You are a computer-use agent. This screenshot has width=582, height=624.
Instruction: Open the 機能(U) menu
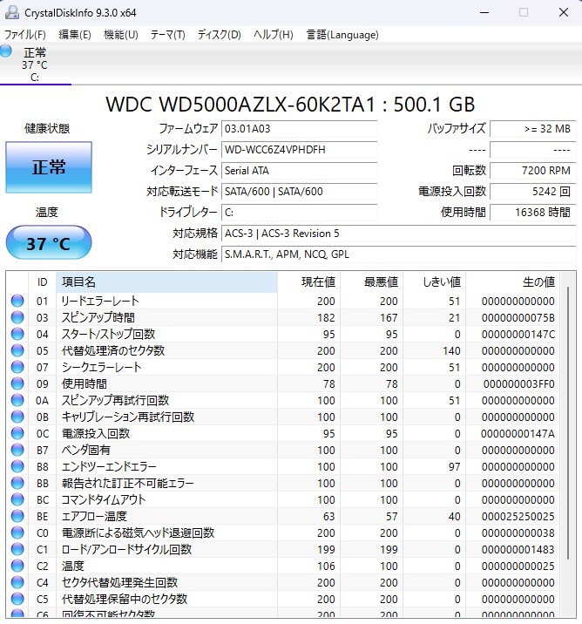121,35
